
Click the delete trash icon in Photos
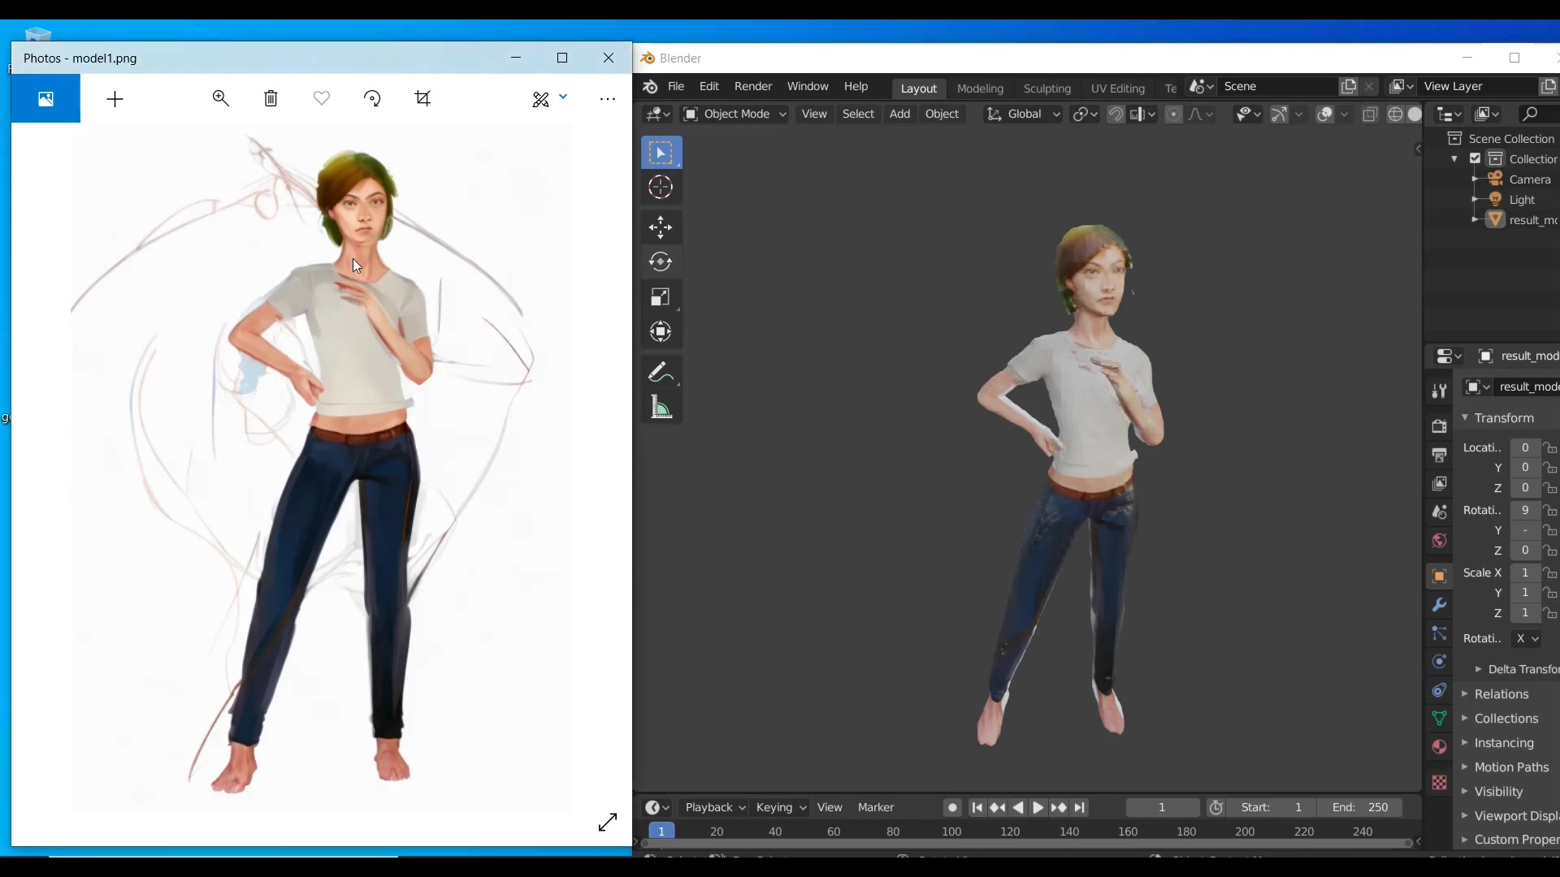[271, 98]
